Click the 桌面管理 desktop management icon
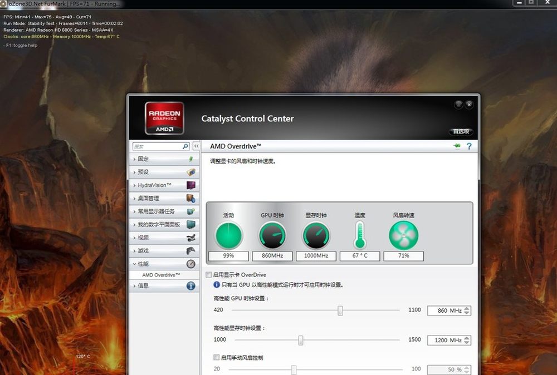This screenshot has width=557, height=375. [x=190, y=198]
